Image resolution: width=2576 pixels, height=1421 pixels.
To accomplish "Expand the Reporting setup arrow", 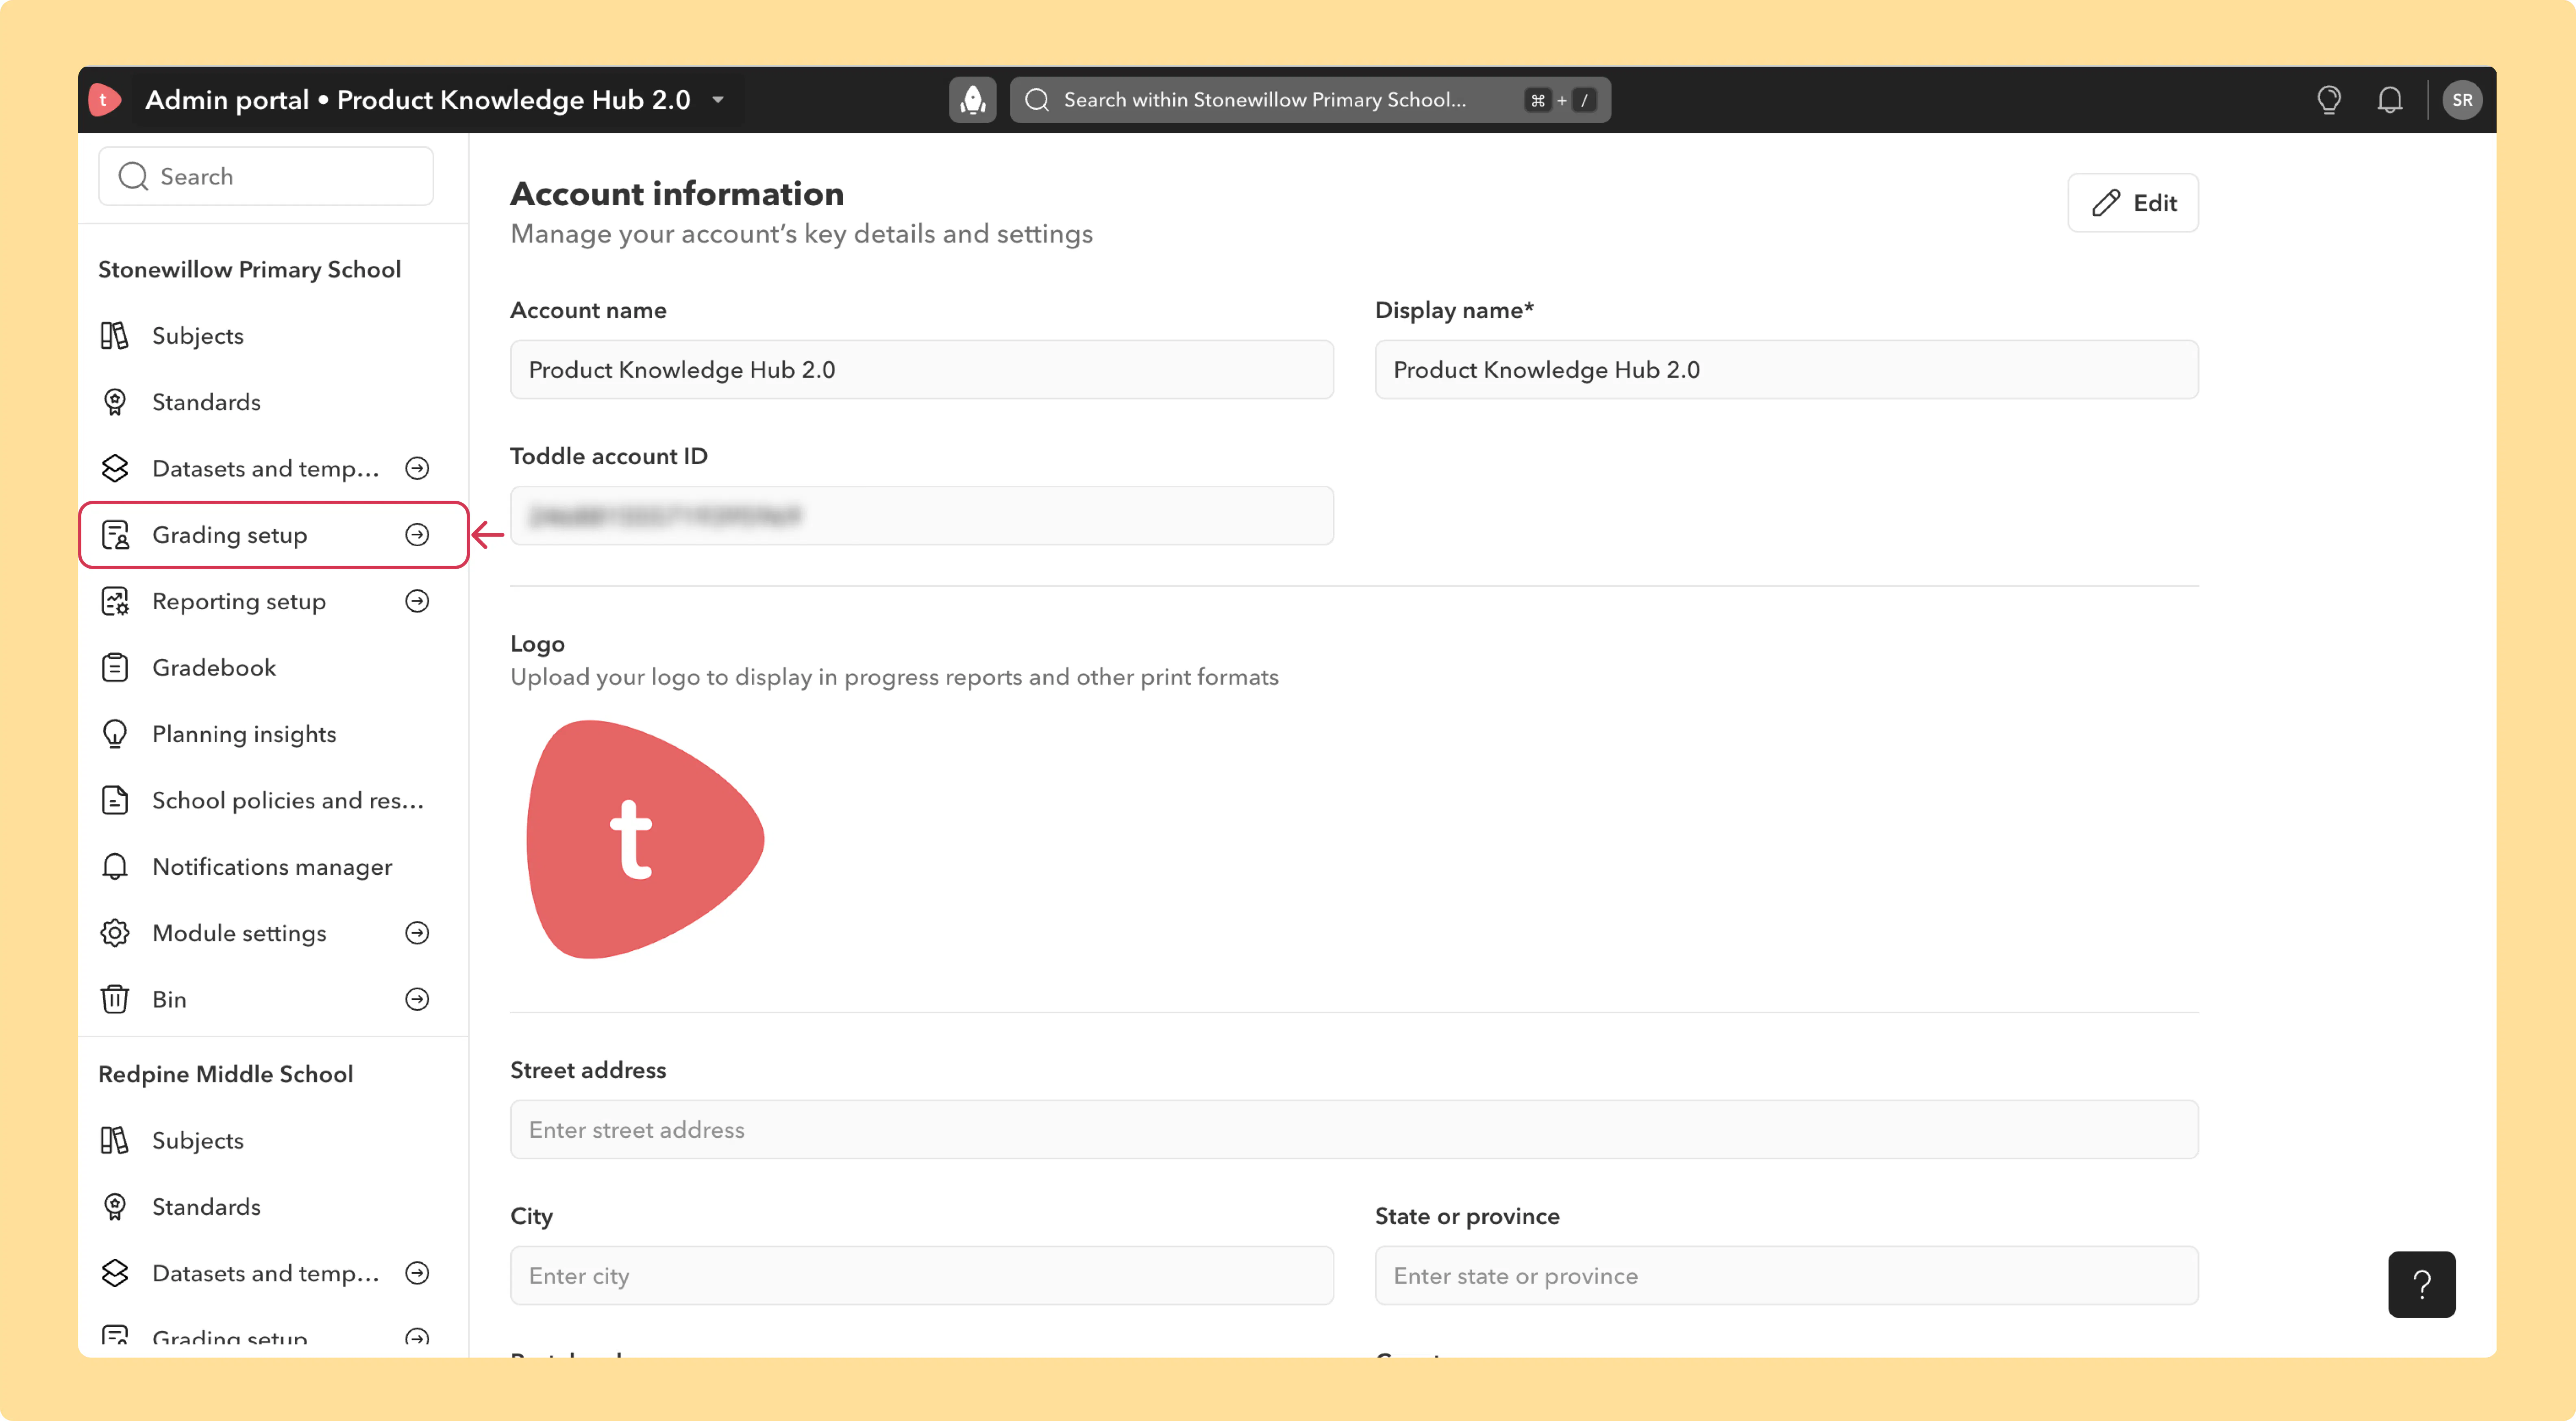I will tap(417, 601).
